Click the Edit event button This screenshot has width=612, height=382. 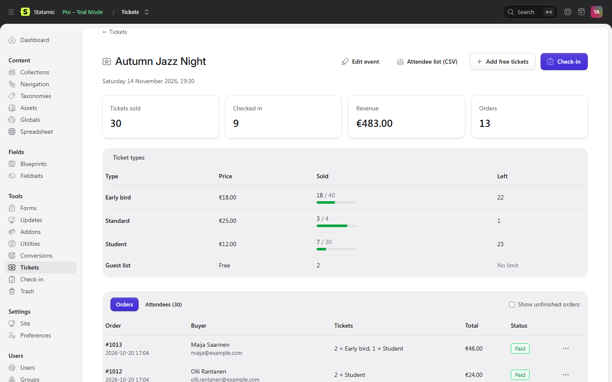(x=360, y=62)
